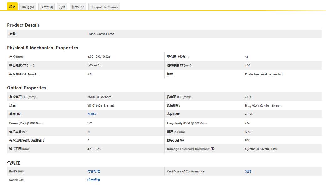Switch to the 详细资料 tab
The width and height of the screenshot is (326, 188).
28,7
